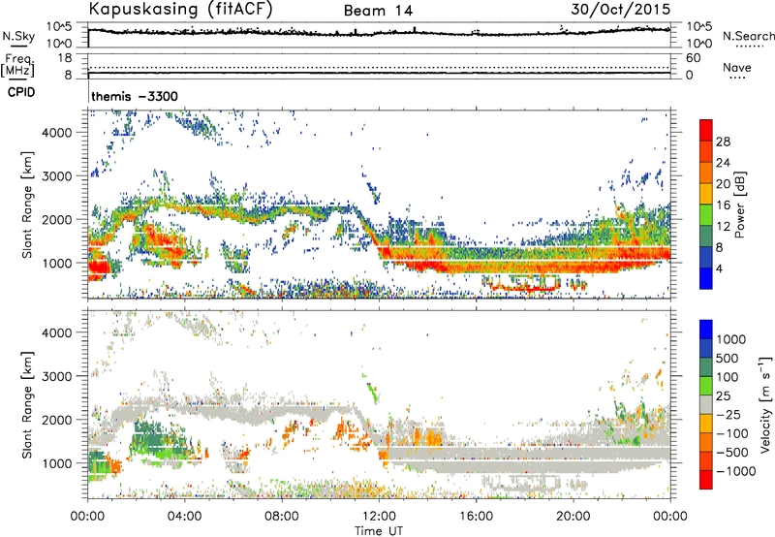This screenshot has height=537, width=775.
Task: Select the "Beam 14" label
Action: [x=378, y=11]
